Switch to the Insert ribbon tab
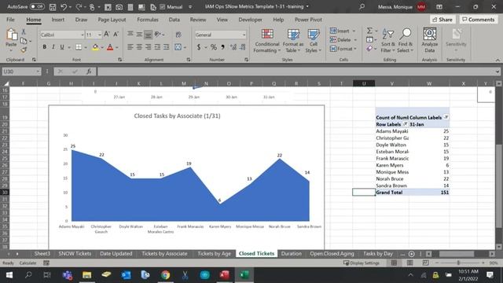The width and height of the screenshot is (503, 283). (x=57, y=20)
